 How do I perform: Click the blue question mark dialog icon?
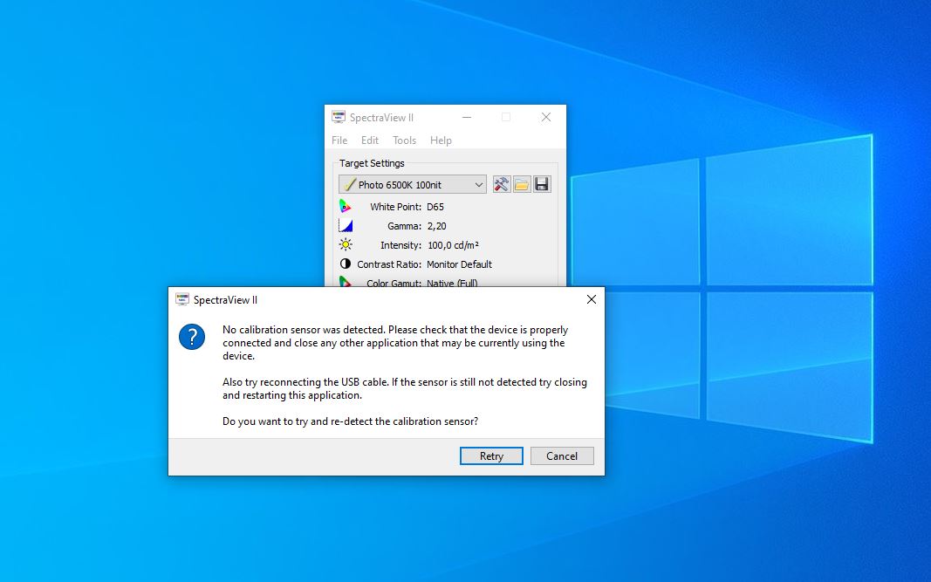192,337
